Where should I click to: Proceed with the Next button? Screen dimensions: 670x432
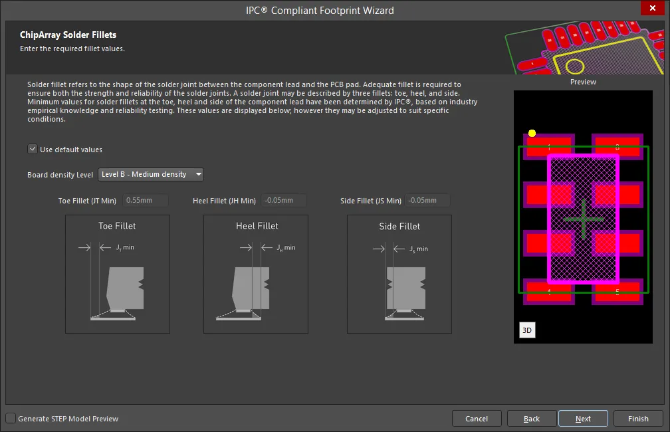click(x=583, y=419)
